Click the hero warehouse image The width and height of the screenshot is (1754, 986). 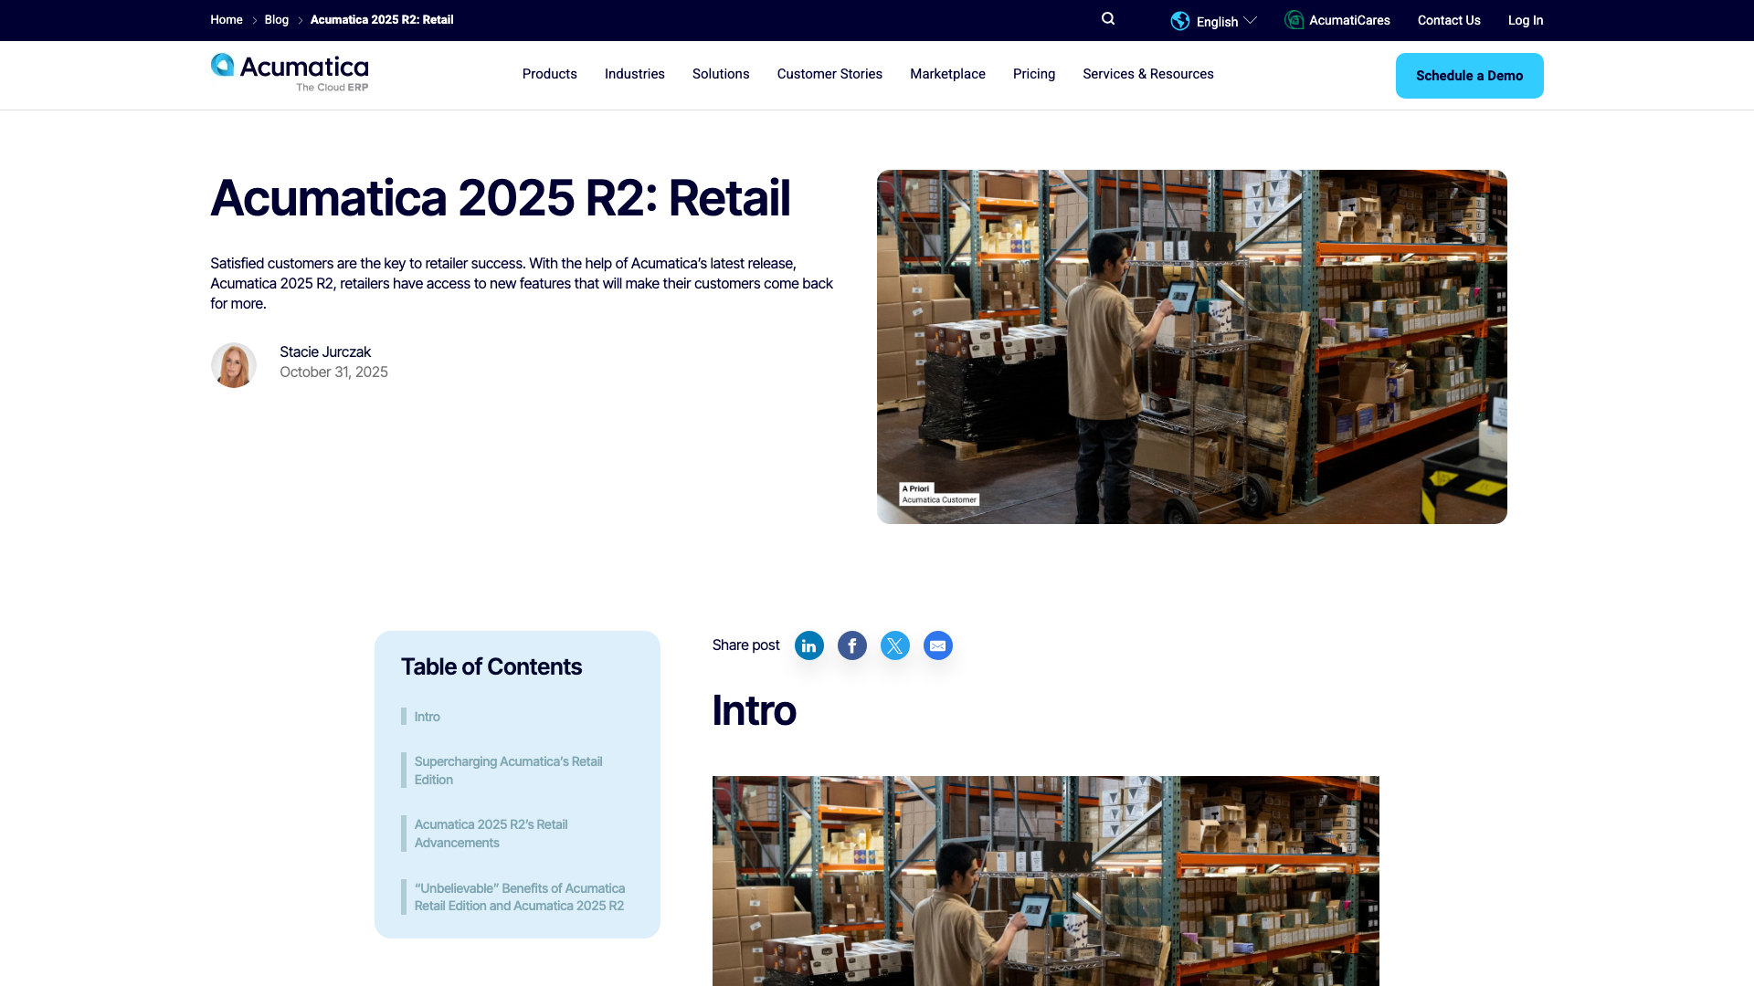coord(1192,347)
